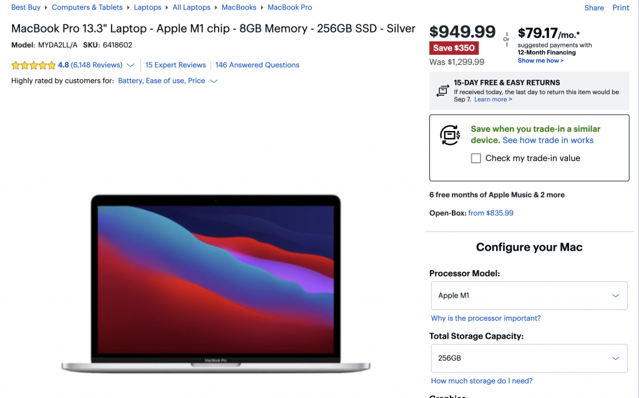639x398 pixels.
Task: Click Open-Box 'from $835.99' link
Action: point(490,213)
